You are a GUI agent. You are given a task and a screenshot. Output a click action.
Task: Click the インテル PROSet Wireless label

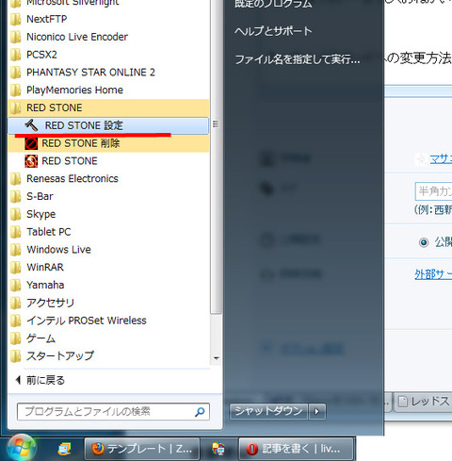click(87, 321)
